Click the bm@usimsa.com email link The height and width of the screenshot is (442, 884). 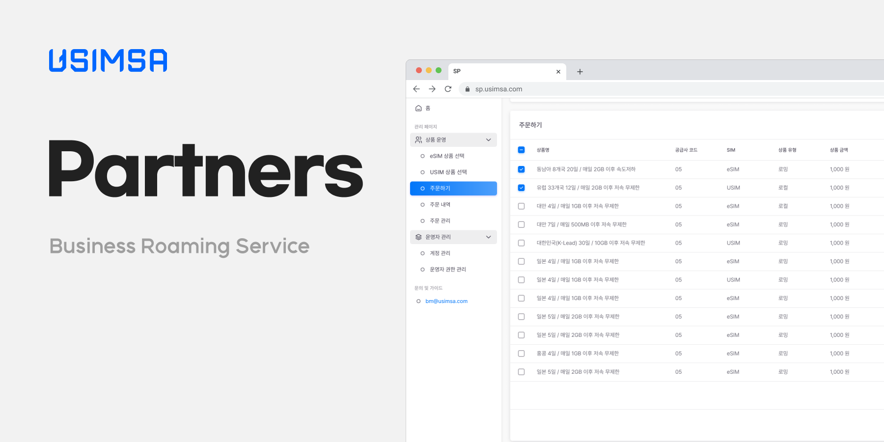(x=446, y=302)
